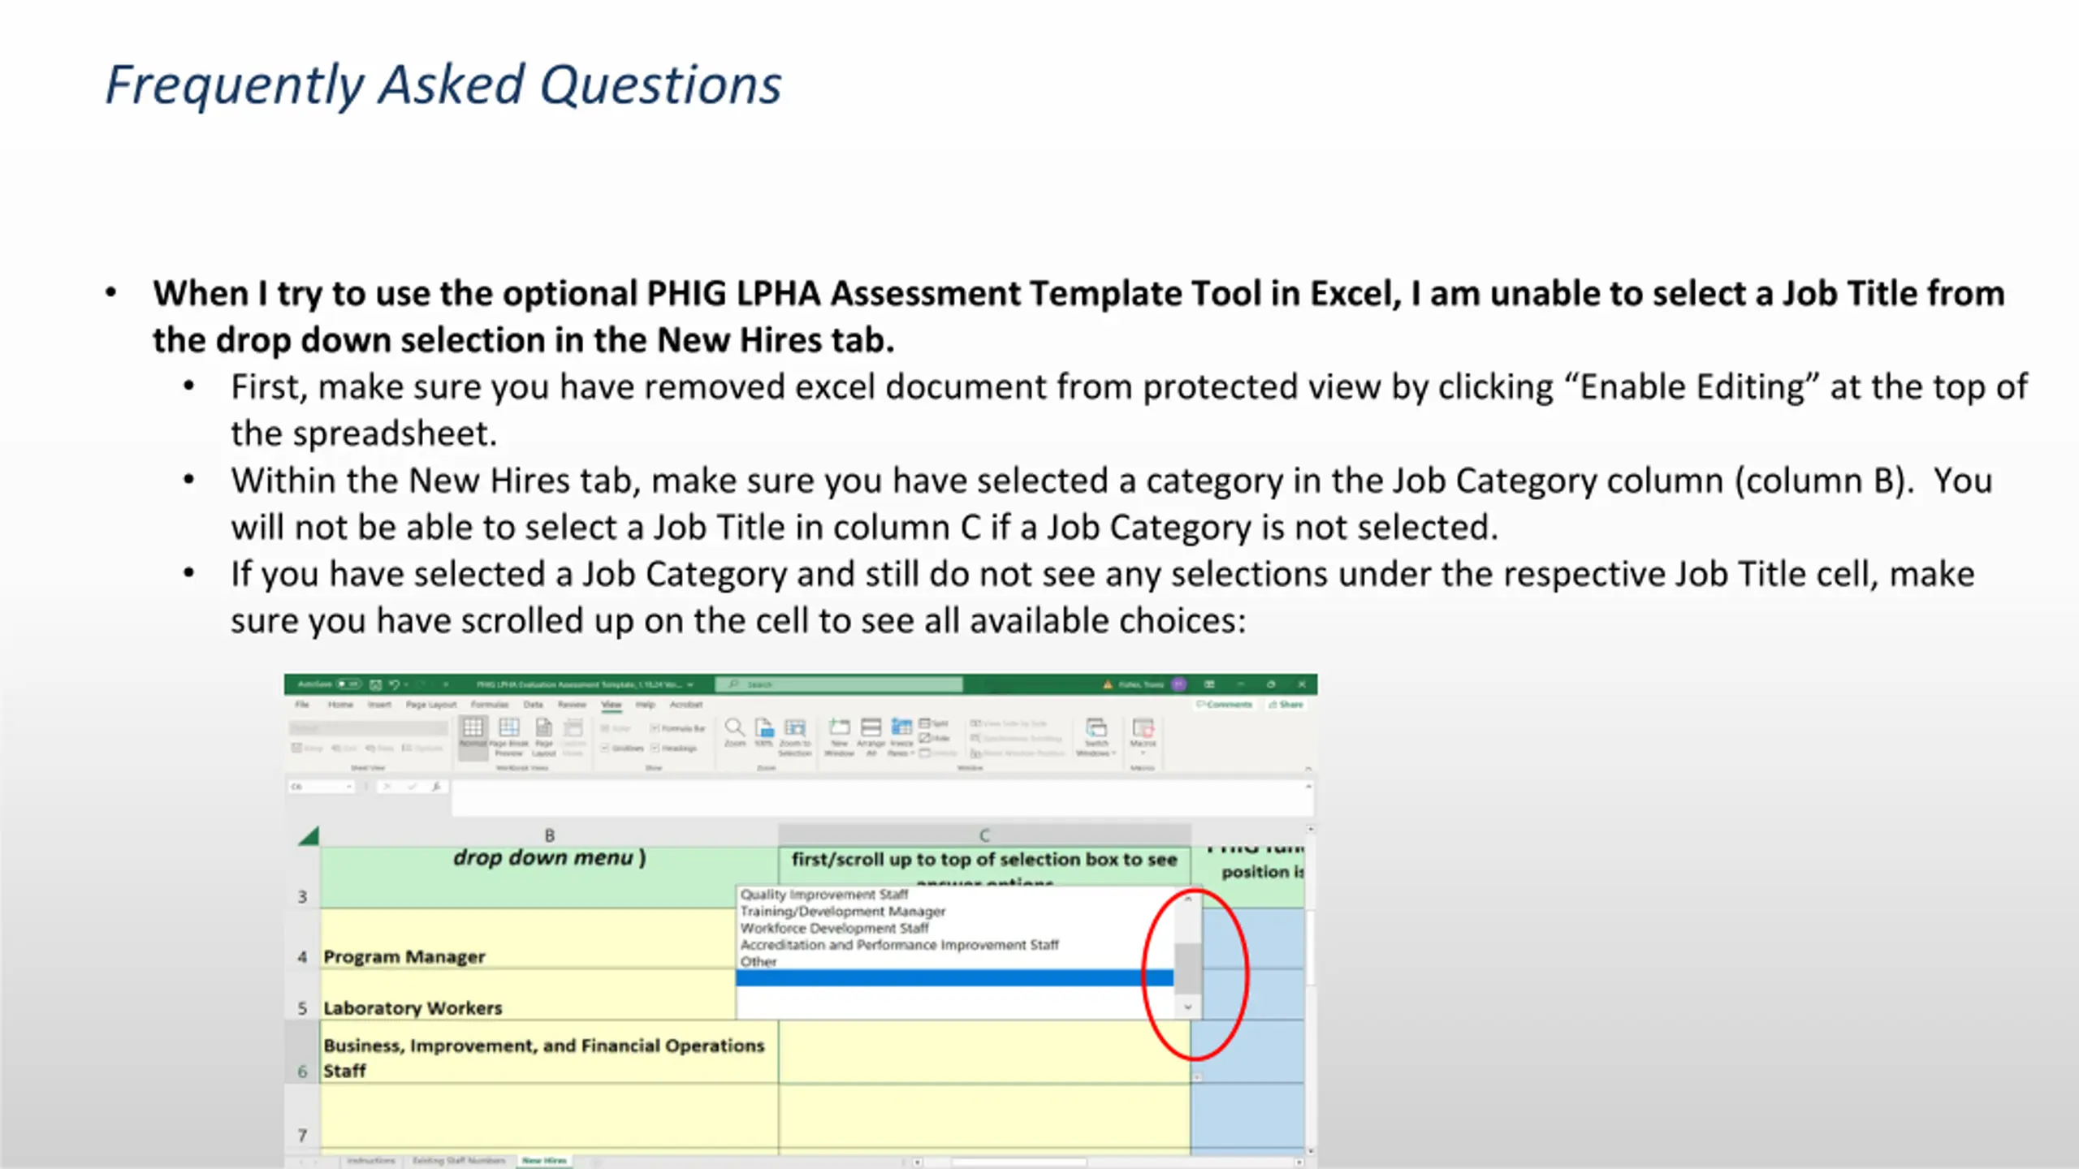Toggle the Headings checkbox
2079x1169 pixels.
point(655,748)
